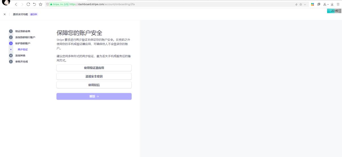This screenshot has width=342, height=157.
Task: Reload the page with the refresh icon
Action: [28, 4]
